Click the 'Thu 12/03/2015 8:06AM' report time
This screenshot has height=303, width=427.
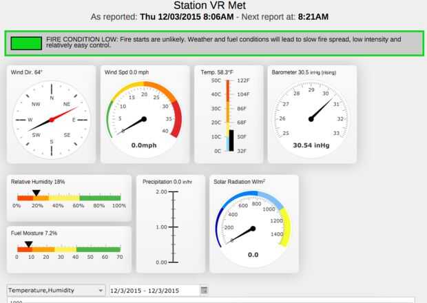[187, 17]
